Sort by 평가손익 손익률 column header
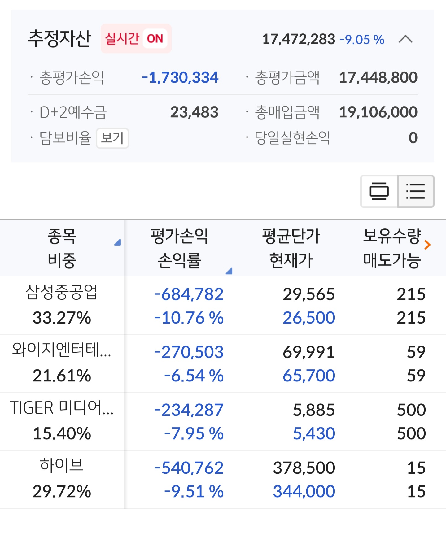Viewport: 446px width, 548px height. (179, 248)
